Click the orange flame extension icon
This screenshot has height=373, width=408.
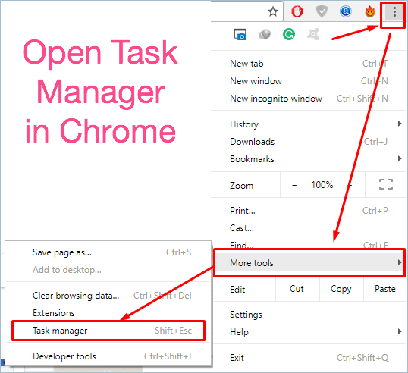(x=370, y=11)
